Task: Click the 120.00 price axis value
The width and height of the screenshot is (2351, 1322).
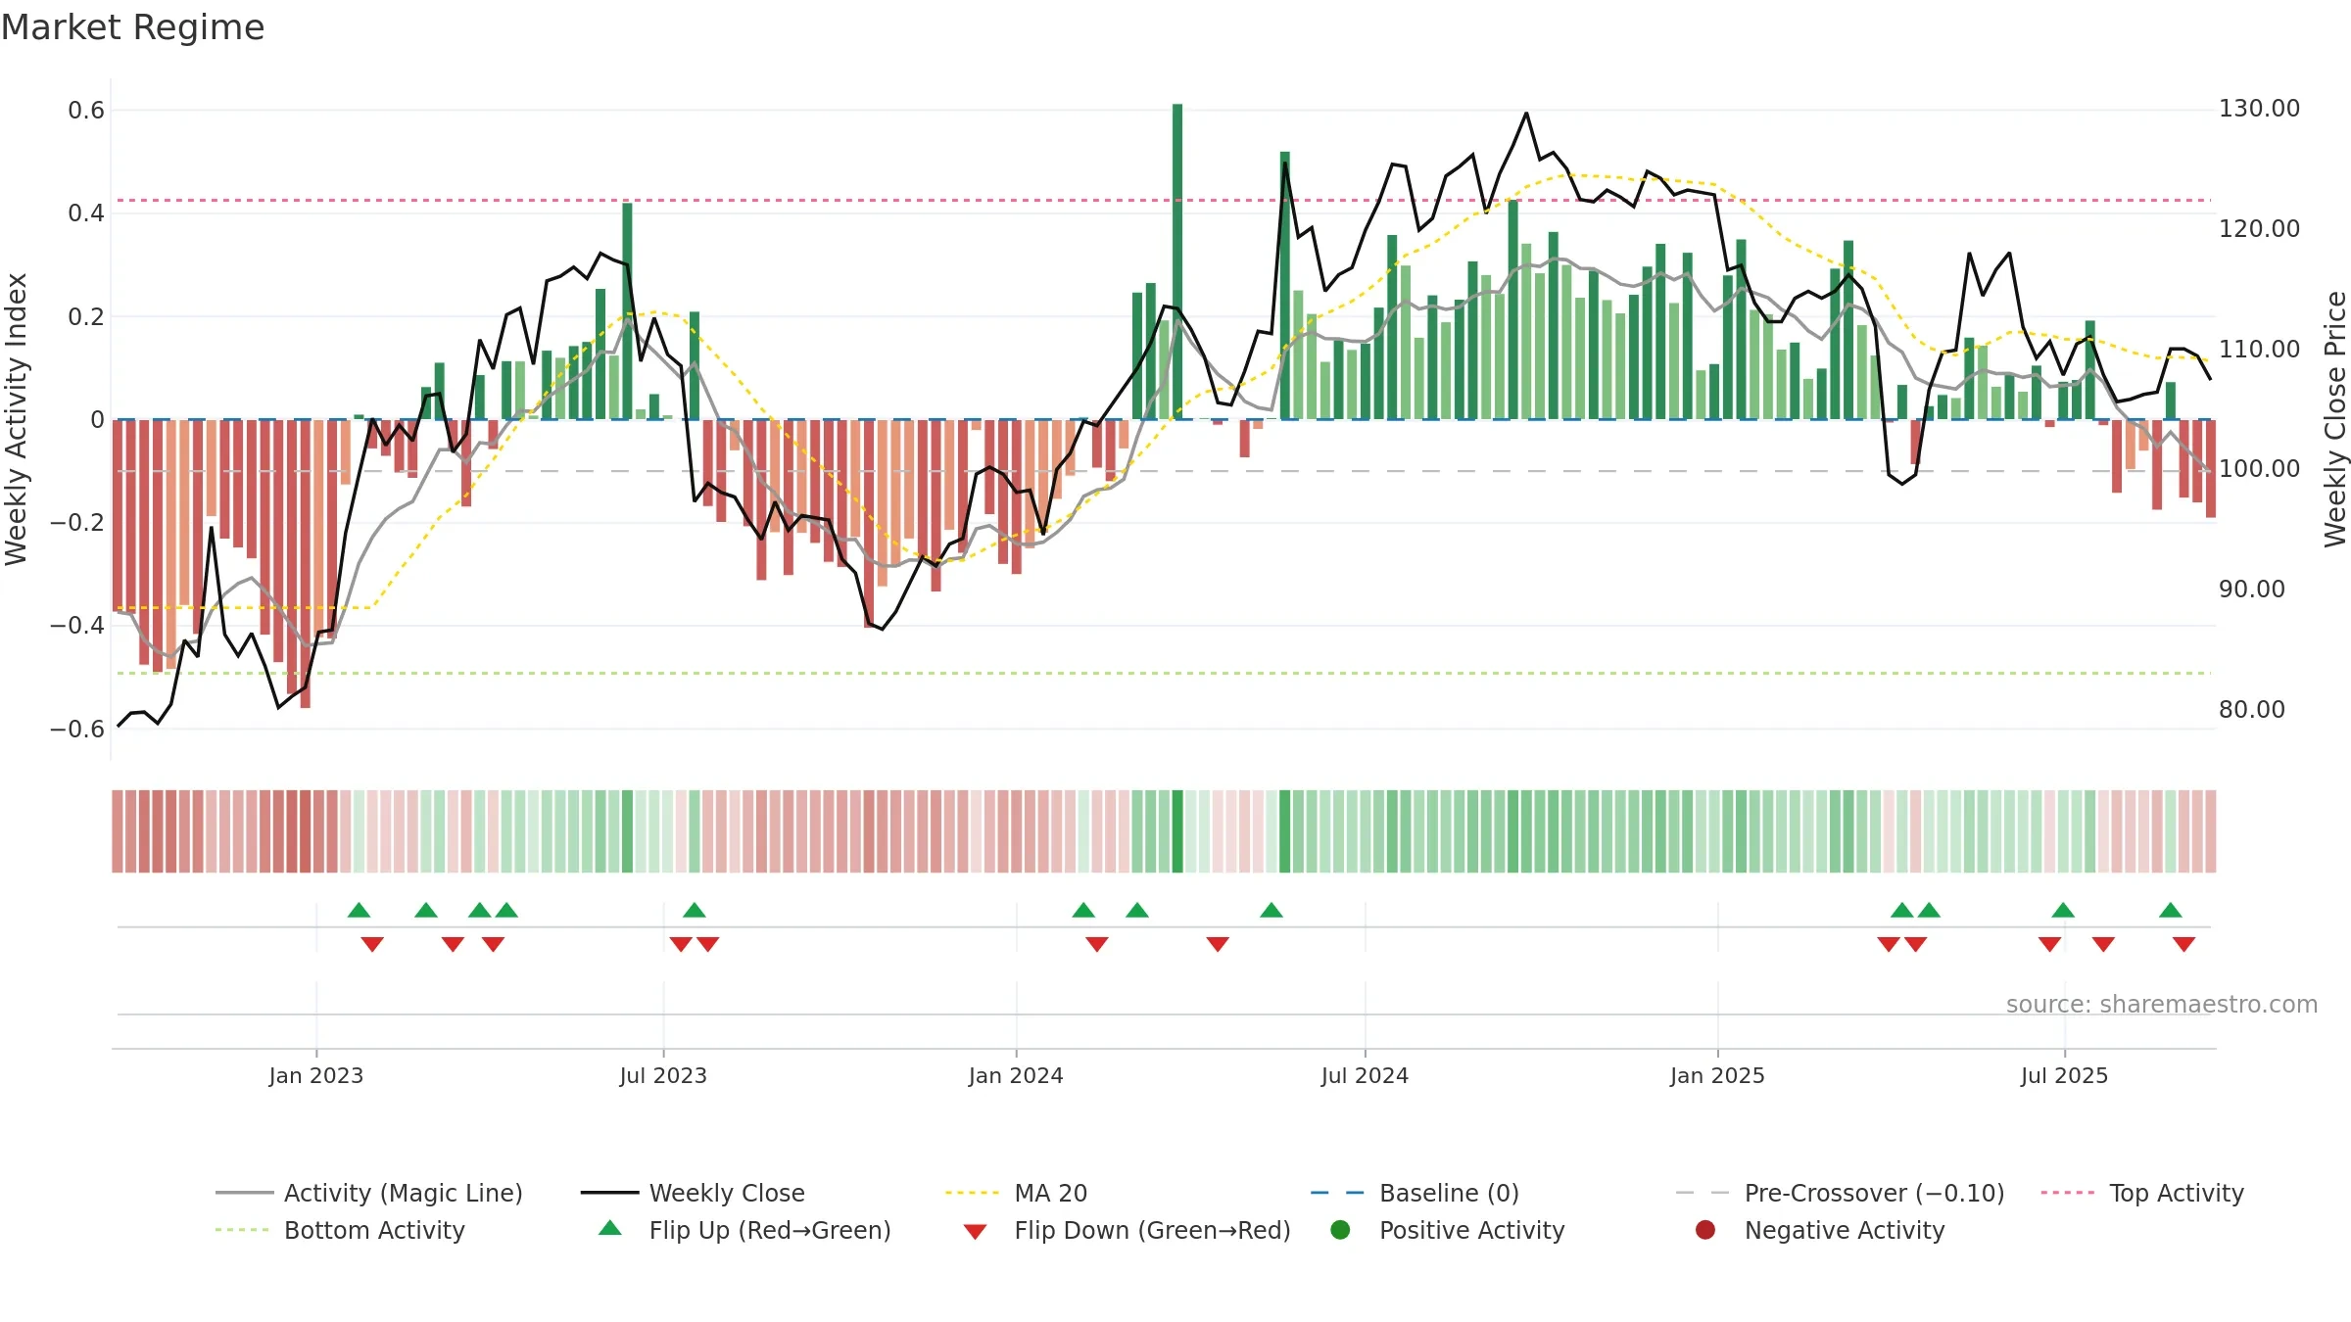Action: [x=2259, y=229]
